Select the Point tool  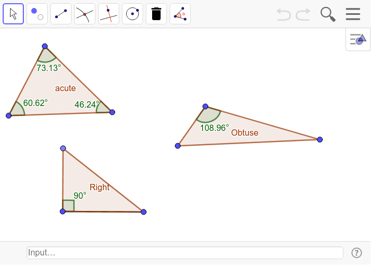pyautogui.click(x=37, y=14)
